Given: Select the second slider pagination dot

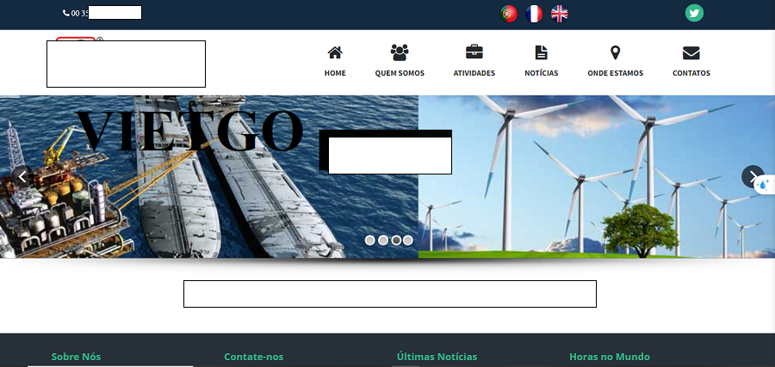Looking at the screenshot, I should (x=382, y=241).
